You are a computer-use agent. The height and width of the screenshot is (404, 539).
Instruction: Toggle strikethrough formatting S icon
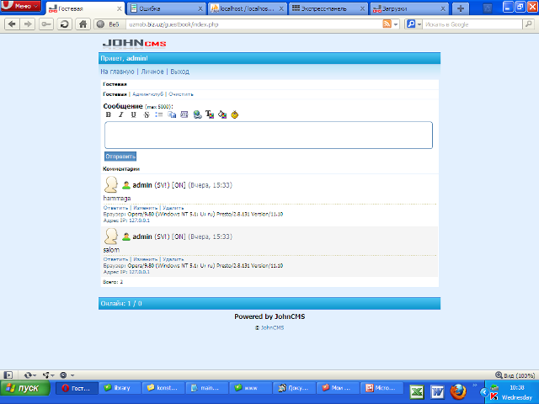pos(147,114)
